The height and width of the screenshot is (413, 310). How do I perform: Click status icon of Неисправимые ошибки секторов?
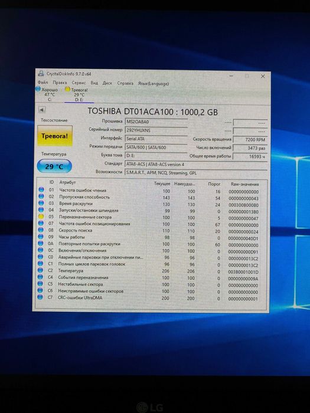(x=40, y=290)
